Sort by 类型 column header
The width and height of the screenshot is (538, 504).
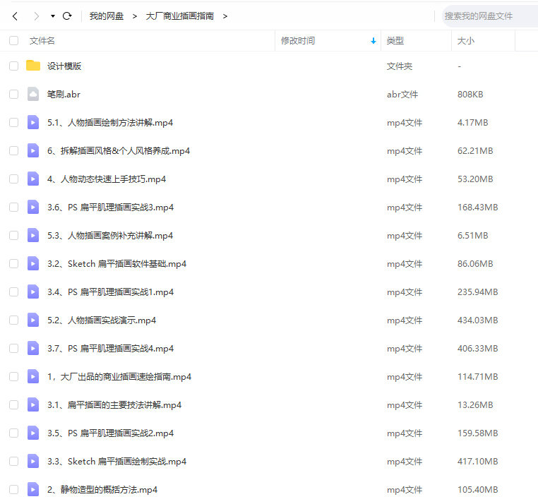point(395,41)
